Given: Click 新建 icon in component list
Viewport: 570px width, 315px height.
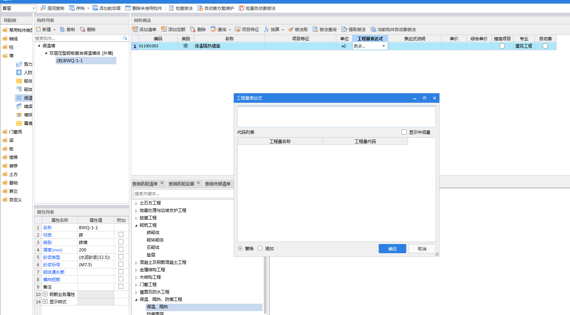Looking at the screenshot, I should (x=39, y=29).
